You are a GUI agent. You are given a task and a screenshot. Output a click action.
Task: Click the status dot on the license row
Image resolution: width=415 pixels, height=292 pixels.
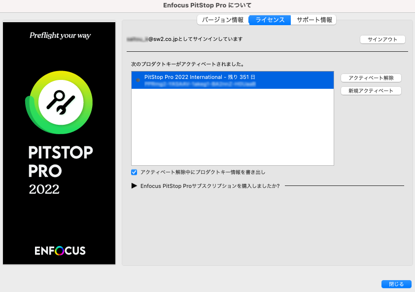coord(138,80)
